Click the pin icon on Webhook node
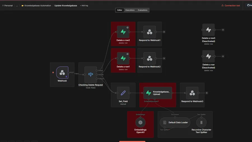The image size is (252, 142). (x=66, y=77)
